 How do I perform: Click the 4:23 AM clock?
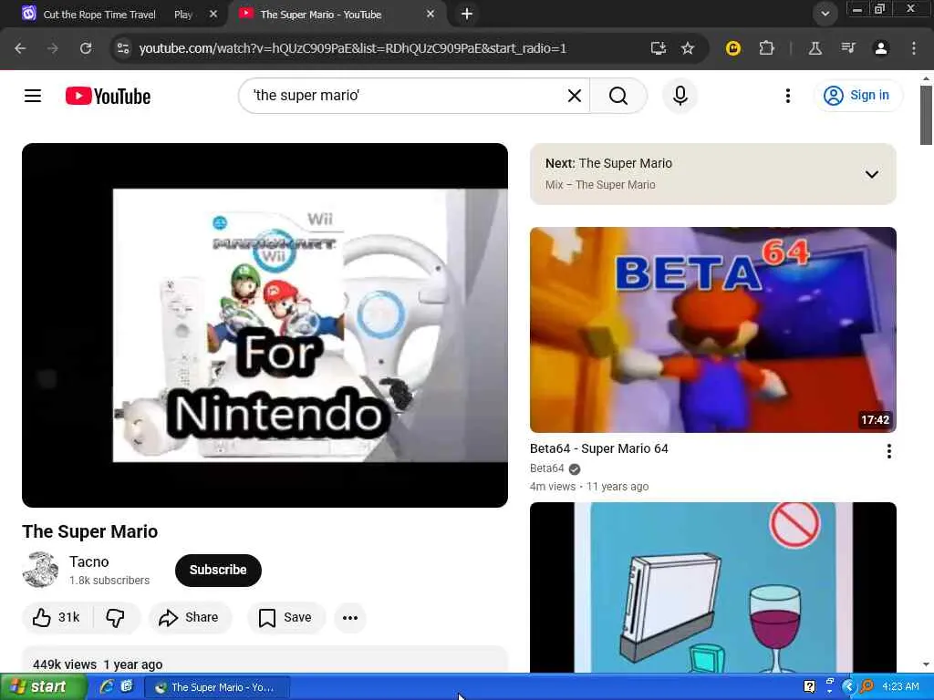click(900, 686)
